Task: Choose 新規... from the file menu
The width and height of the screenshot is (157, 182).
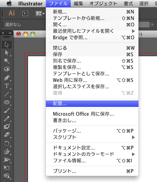Action: [92, 12]
